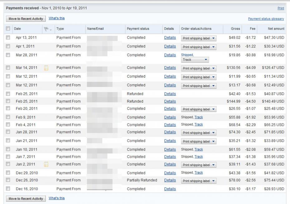Click the Date column header

click(17, 29)
